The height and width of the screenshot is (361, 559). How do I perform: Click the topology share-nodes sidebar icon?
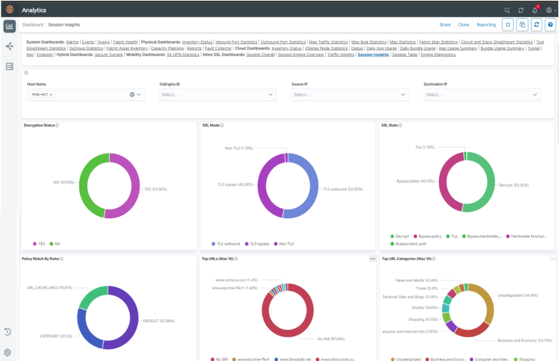click(x=9, y=47)
